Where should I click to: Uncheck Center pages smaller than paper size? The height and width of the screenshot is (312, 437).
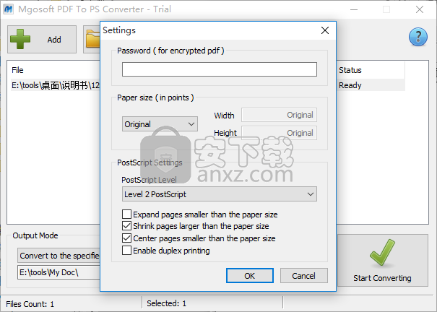coord(127,238)
